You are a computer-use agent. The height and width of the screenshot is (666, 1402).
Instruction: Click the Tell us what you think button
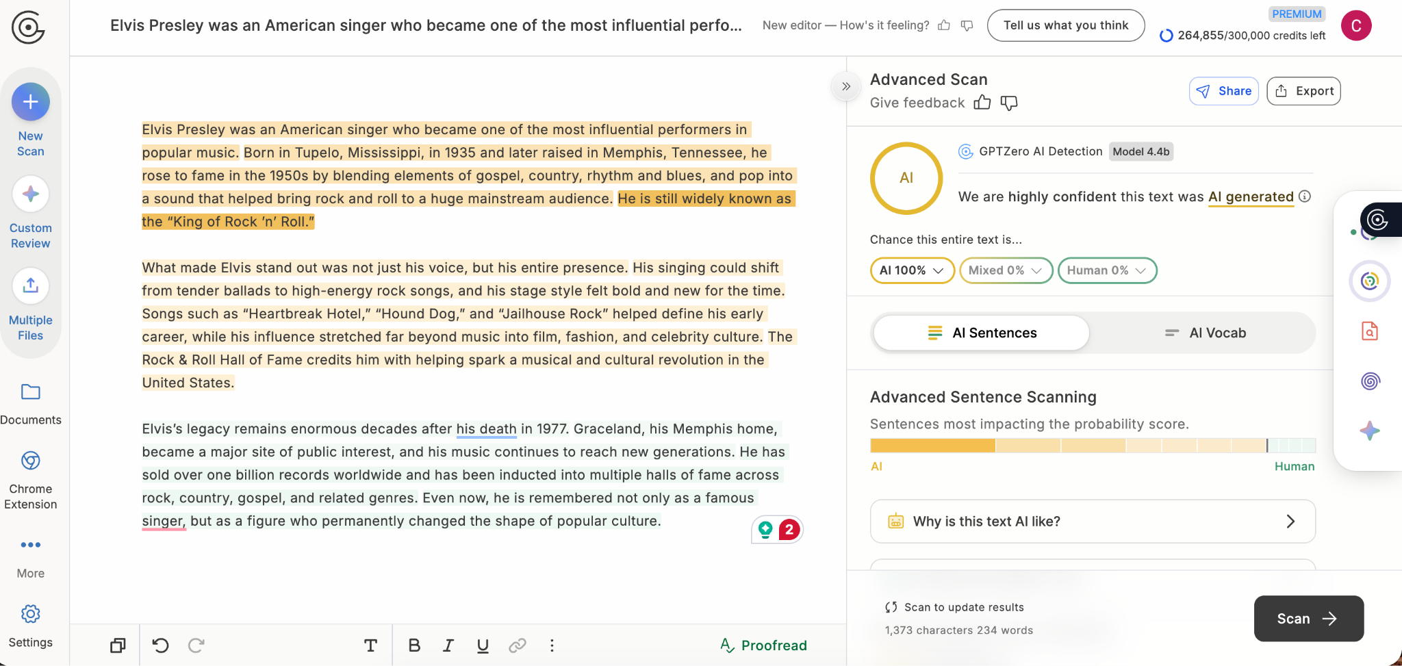(x=1065, y=25)
